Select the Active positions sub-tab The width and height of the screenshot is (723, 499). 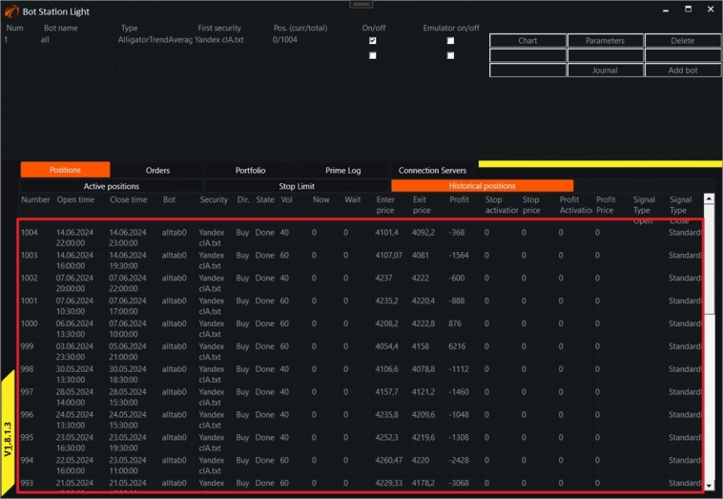(112, 186)
